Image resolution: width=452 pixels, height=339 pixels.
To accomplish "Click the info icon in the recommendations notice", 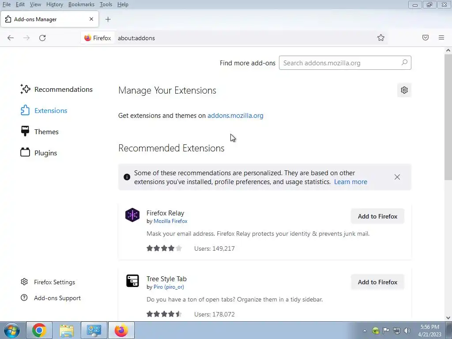I will pyautogui.click(x=127, y=177).
